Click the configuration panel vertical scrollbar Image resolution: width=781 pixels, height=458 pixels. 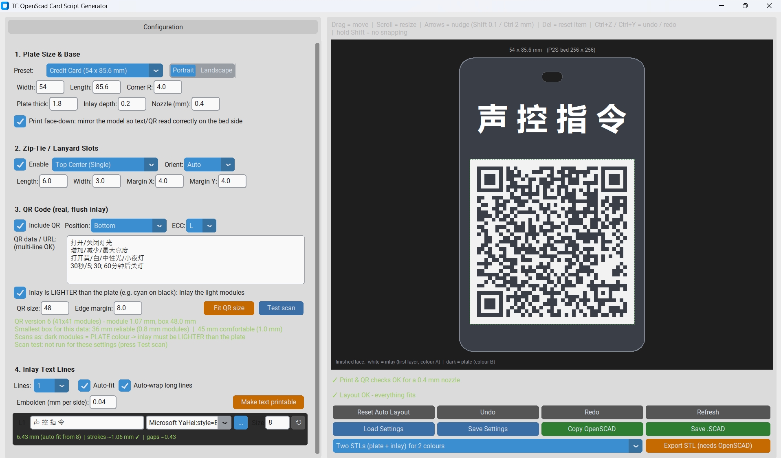click(x=317, y=248)
